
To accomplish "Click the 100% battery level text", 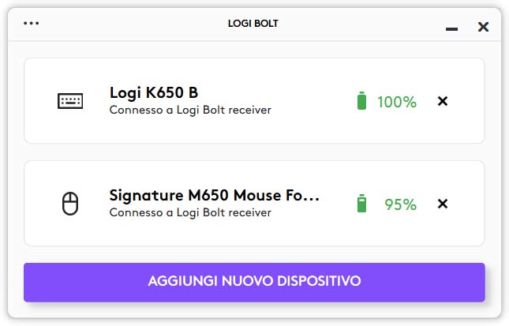I will (396, 102).
